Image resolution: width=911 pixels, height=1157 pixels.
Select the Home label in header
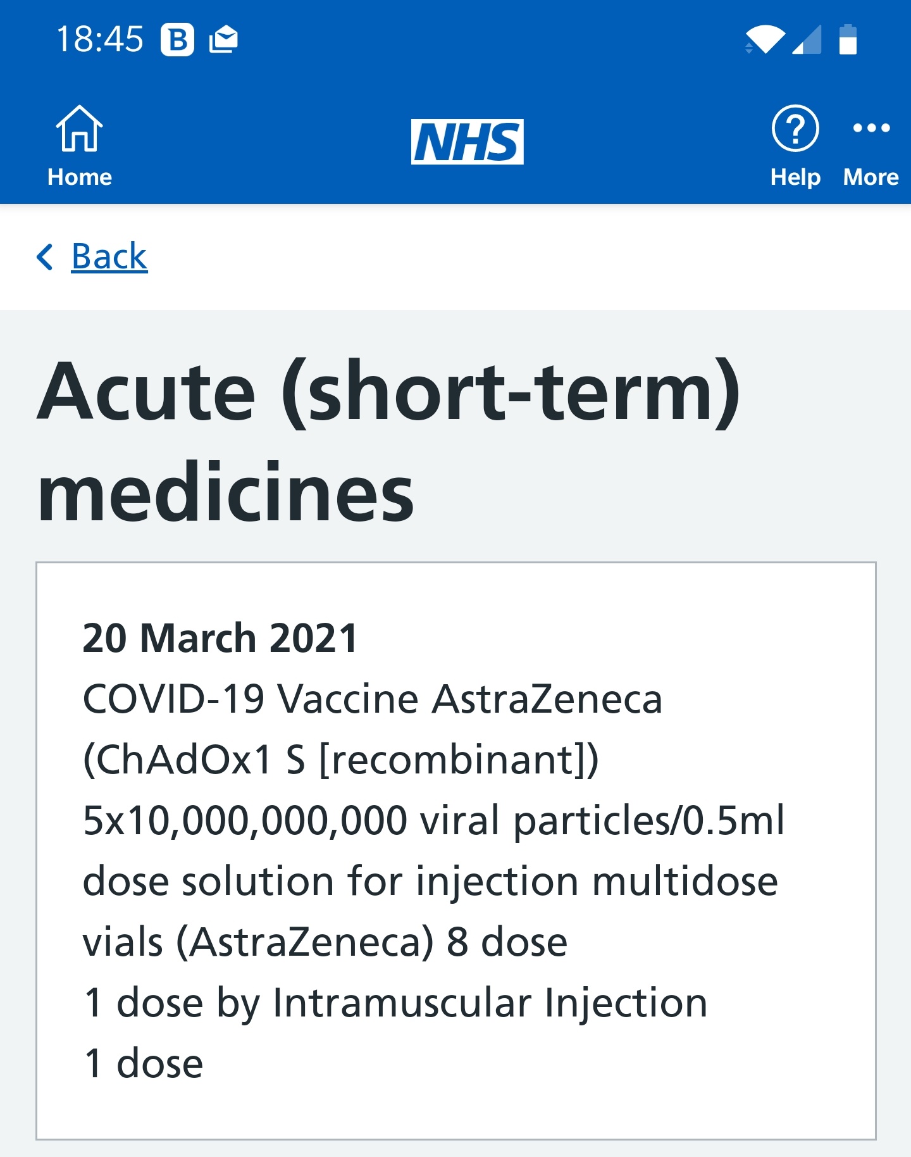[79, 177]
